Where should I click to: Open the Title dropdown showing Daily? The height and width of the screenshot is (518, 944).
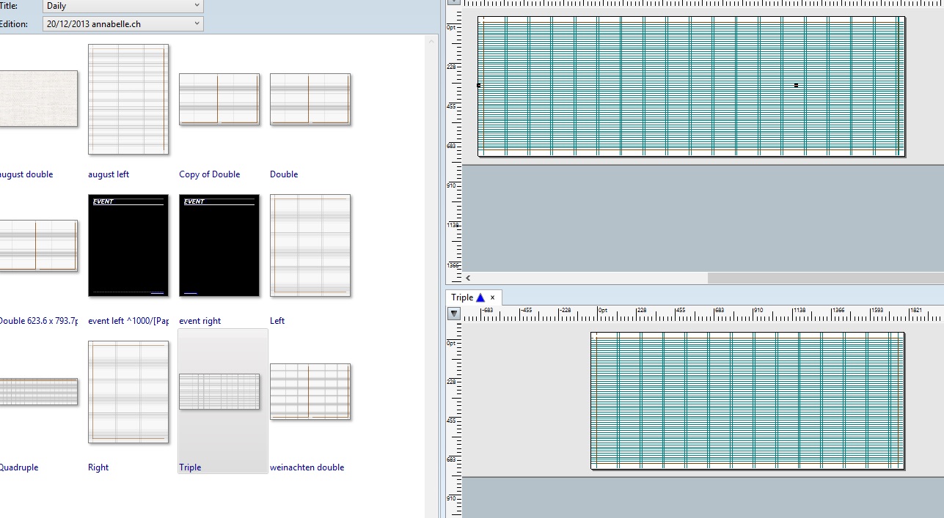122,6
